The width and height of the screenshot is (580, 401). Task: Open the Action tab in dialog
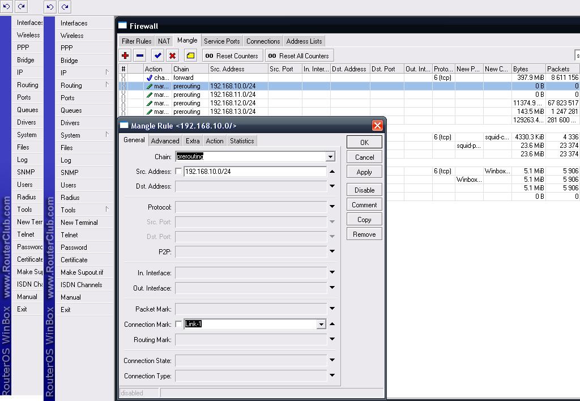pyautogui.click(x=215, y=140)
